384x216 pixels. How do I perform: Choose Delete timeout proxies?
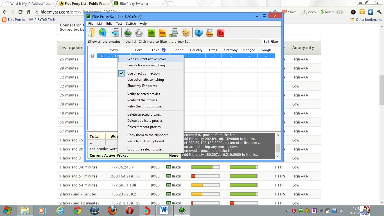150,127
